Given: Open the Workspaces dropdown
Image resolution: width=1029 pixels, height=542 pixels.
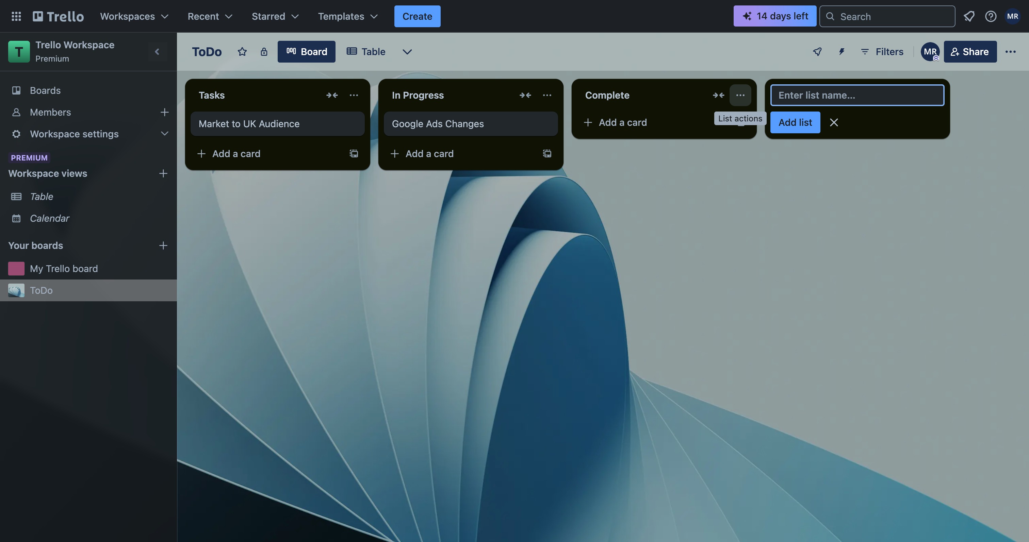Looking at the screenshot, I should pos(134,16).
